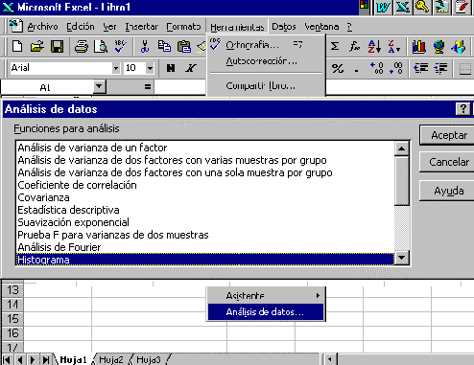Open the Datos menu
474x365 pixels.
284,27
